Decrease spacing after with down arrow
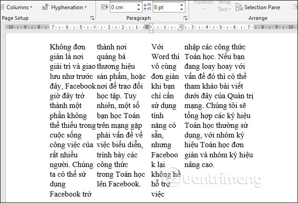The image size is (298, 203). point(182,9)
